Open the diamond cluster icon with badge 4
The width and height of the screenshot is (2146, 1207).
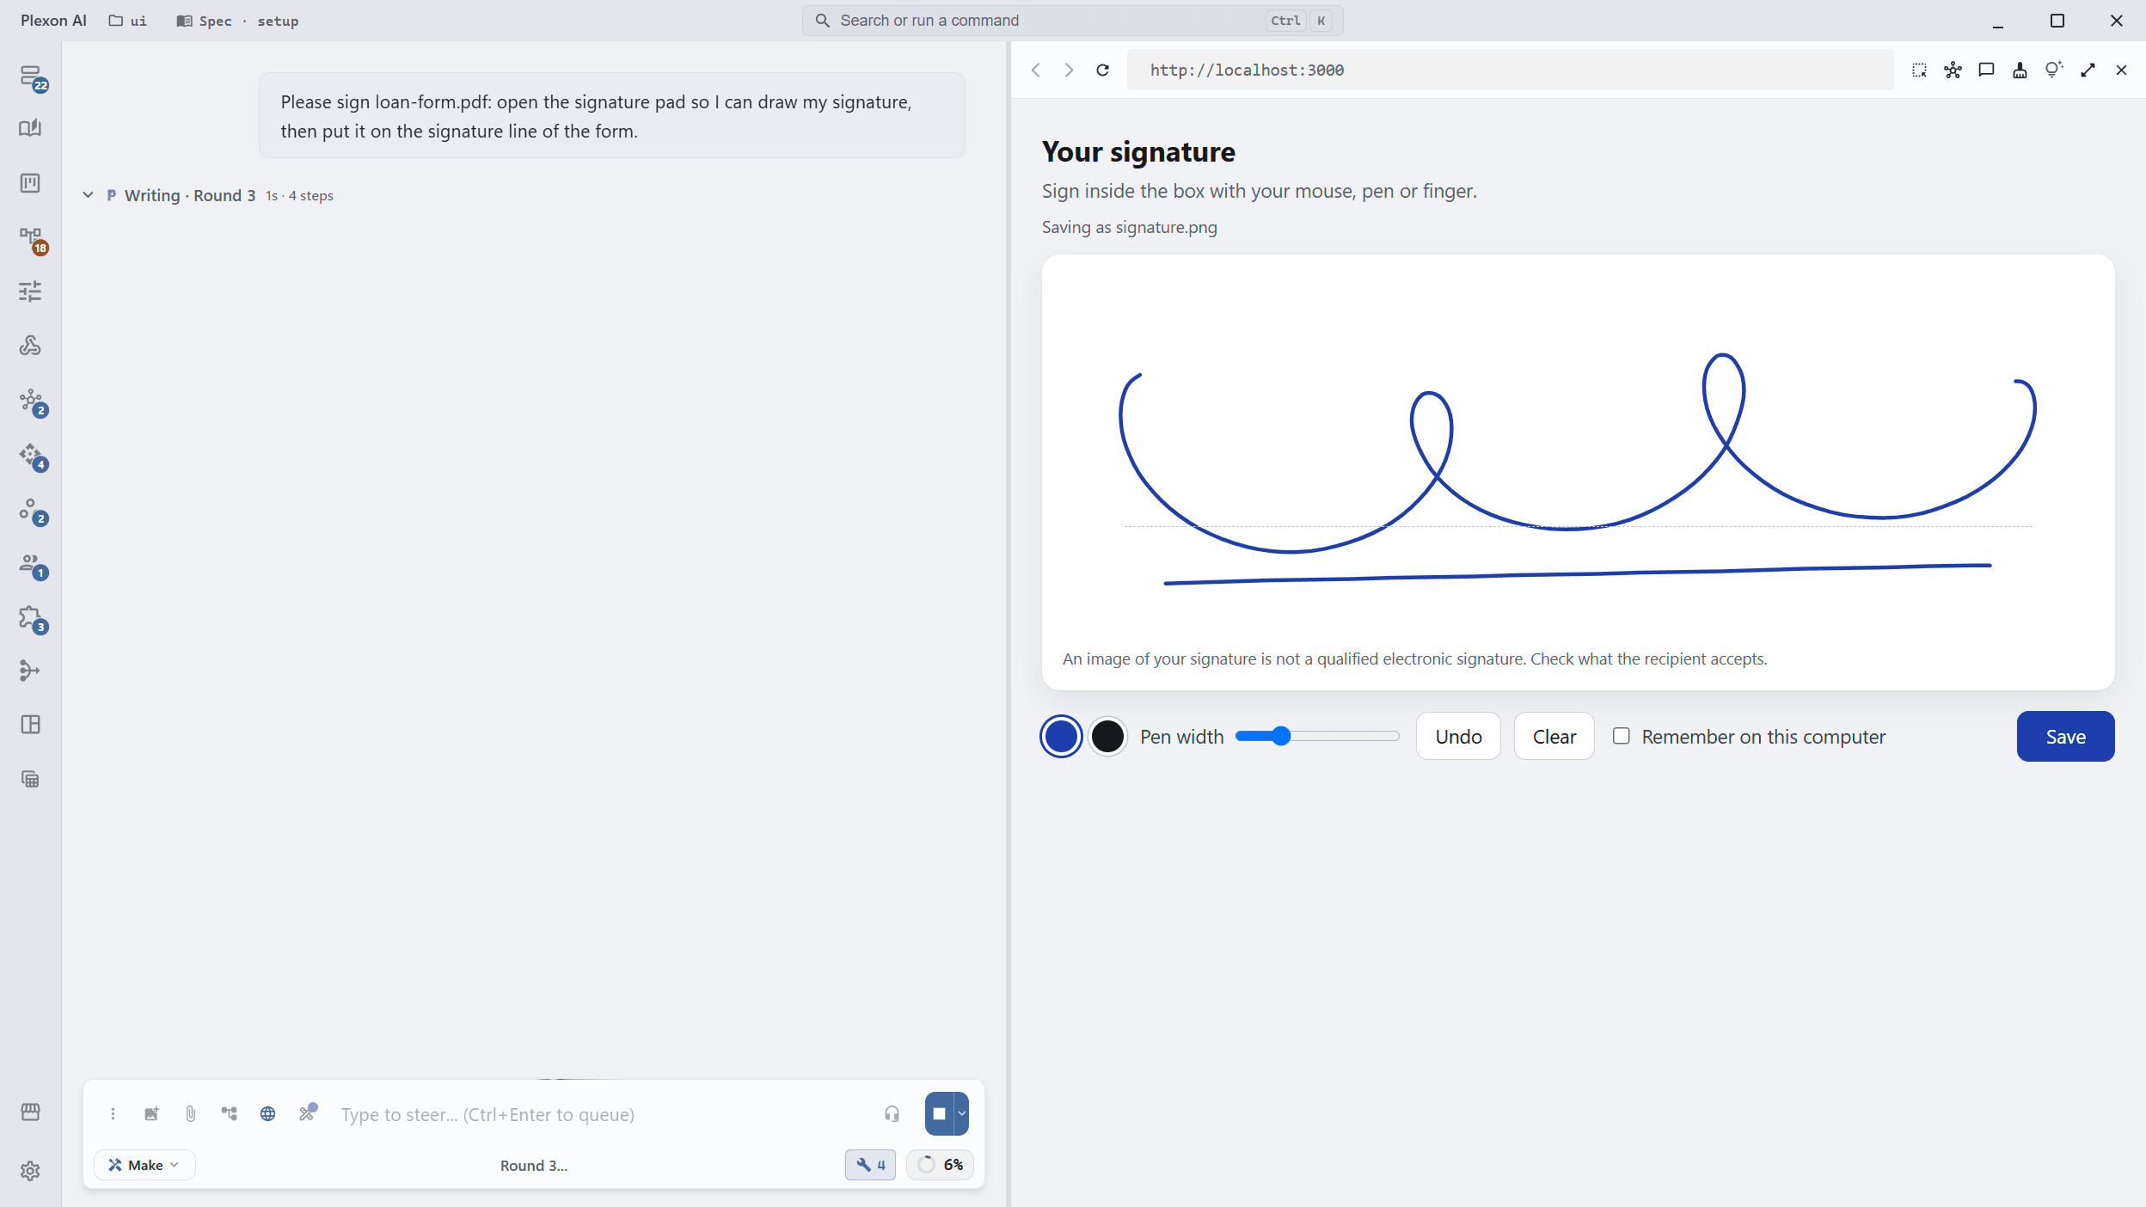point(31,455)
